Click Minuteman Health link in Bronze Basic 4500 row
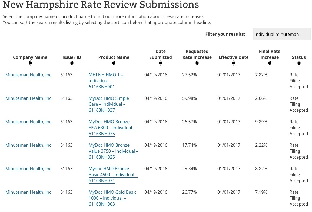This screenshot has width=312, height=212. [28, 169]
